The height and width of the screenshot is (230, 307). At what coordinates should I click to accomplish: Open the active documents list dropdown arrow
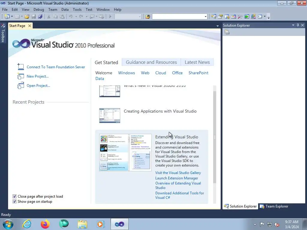218,26
